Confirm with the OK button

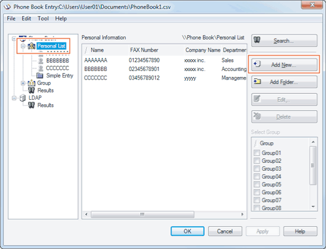[187, 231]
